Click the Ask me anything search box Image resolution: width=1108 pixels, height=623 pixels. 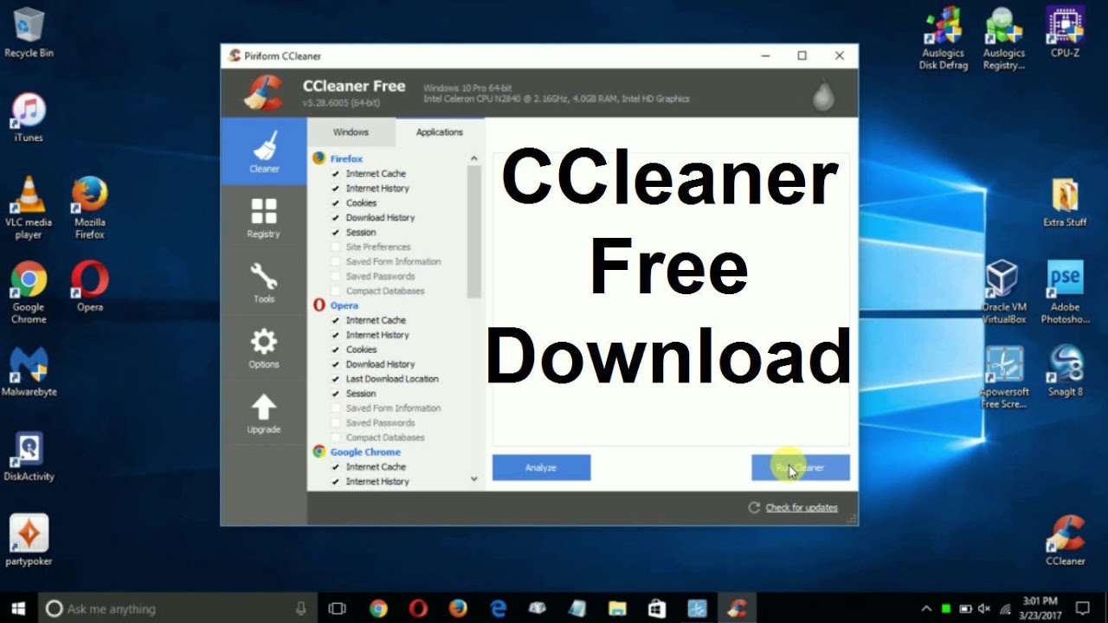click(176, 608)
